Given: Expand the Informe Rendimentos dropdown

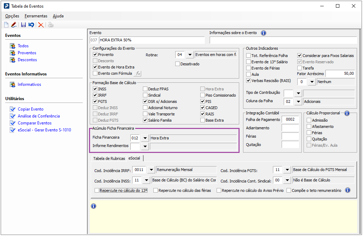Looking at the screenshot, I should 145,146.
